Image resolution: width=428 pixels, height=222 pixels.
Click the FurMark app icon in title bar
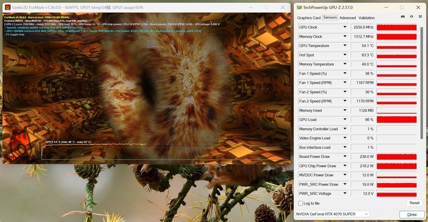click(7, 7)
